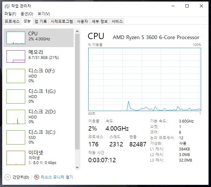211x187 pixels.
Task: Click the CPU mini graph thumbnail
Action: 16,38
